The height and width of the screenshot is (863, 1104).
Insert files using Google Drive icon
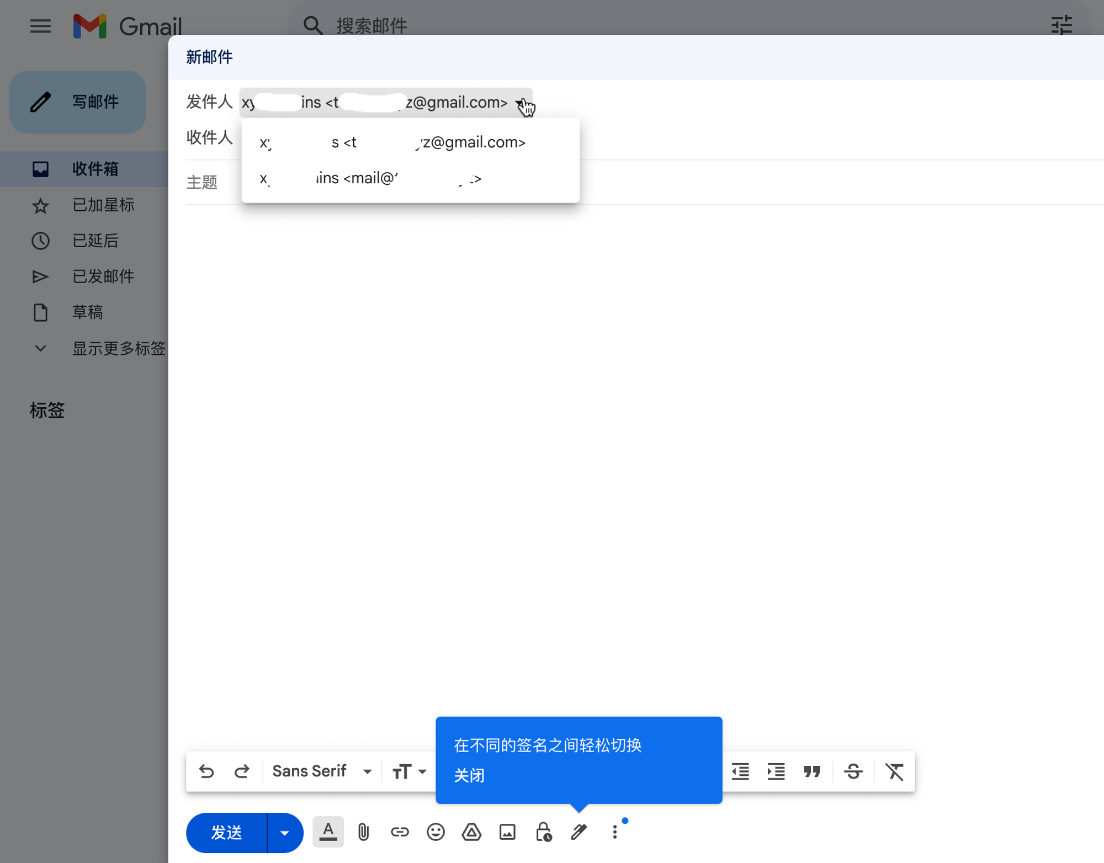pyautogui.click(x=471, y=832)
